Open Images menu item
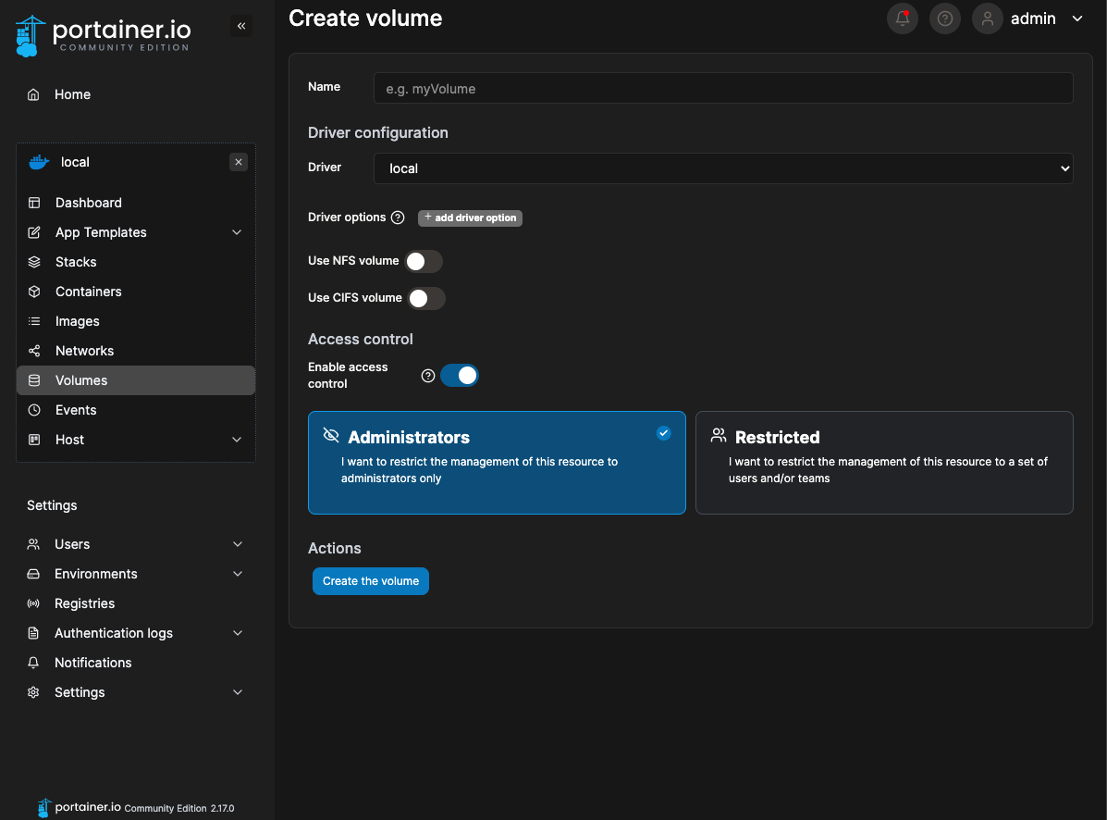 tap(77, 321)
